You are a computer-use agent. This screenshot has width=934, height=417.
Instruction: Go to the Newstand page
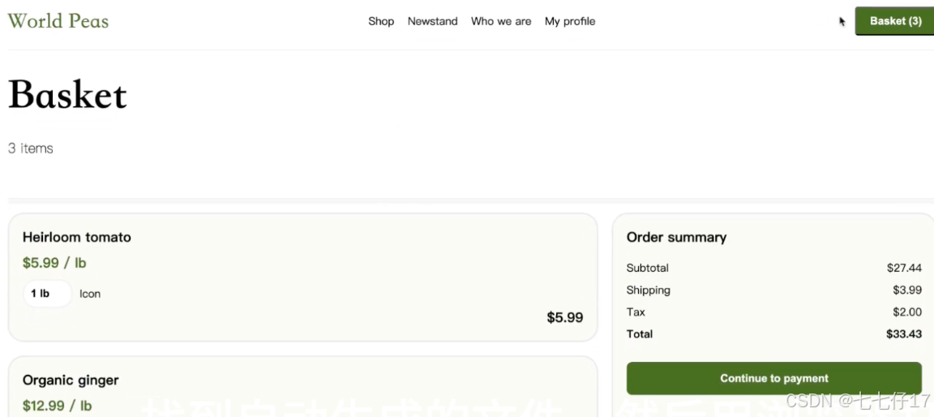click(x=432, y=21)
